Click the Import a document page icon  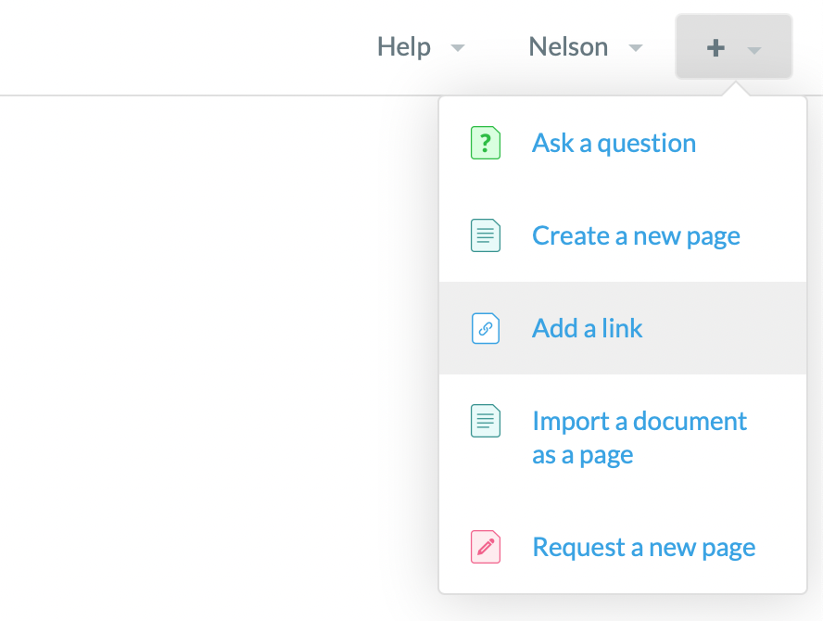(x=485, y=422)
